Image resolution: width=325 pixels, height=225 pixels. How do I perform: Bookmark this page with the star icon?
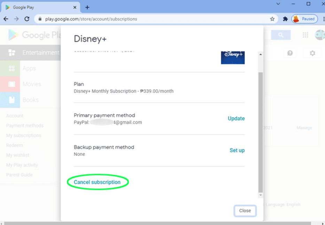point(272,19)
